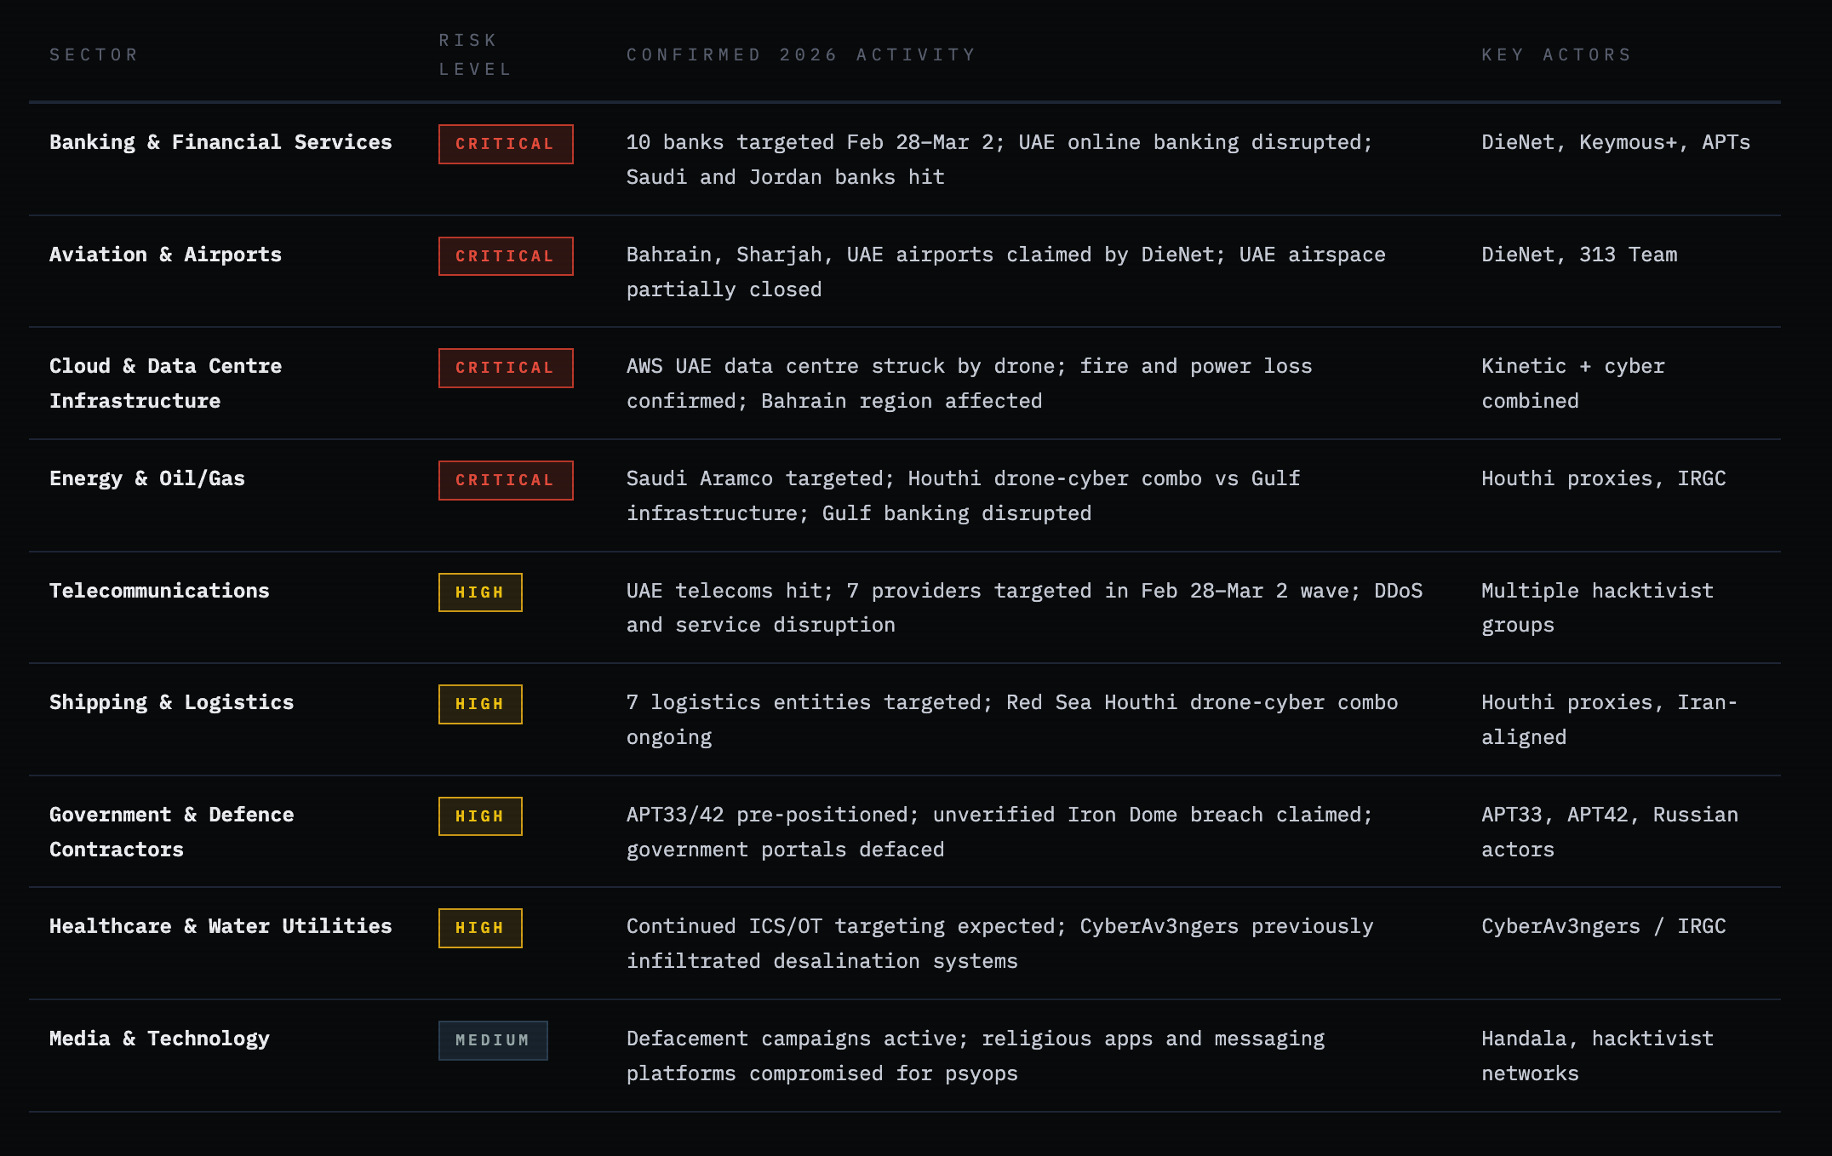Click the RISK LEVEL column header

coord(475,54)
